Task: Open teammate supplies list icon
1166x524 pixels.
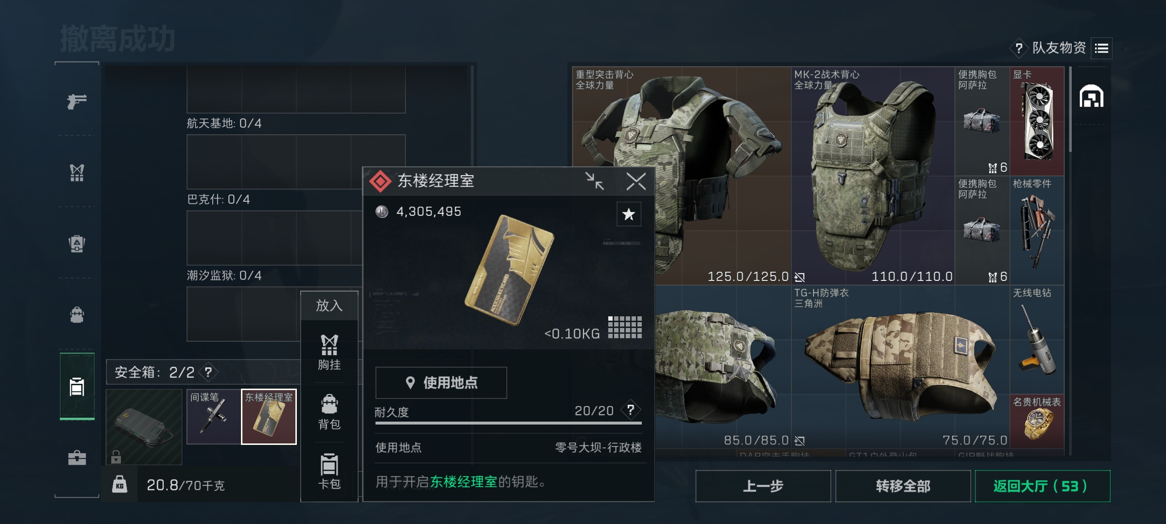Action: (1101, 48)
